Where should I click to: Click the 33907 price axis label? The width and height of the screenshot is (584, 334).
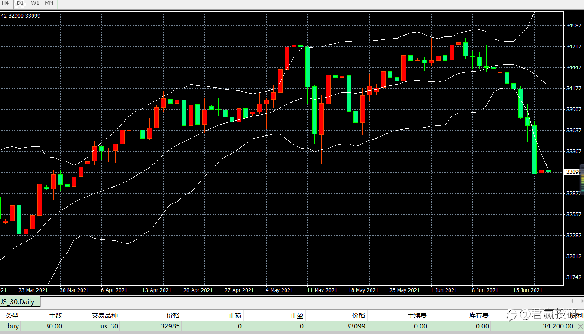(574, 110)
